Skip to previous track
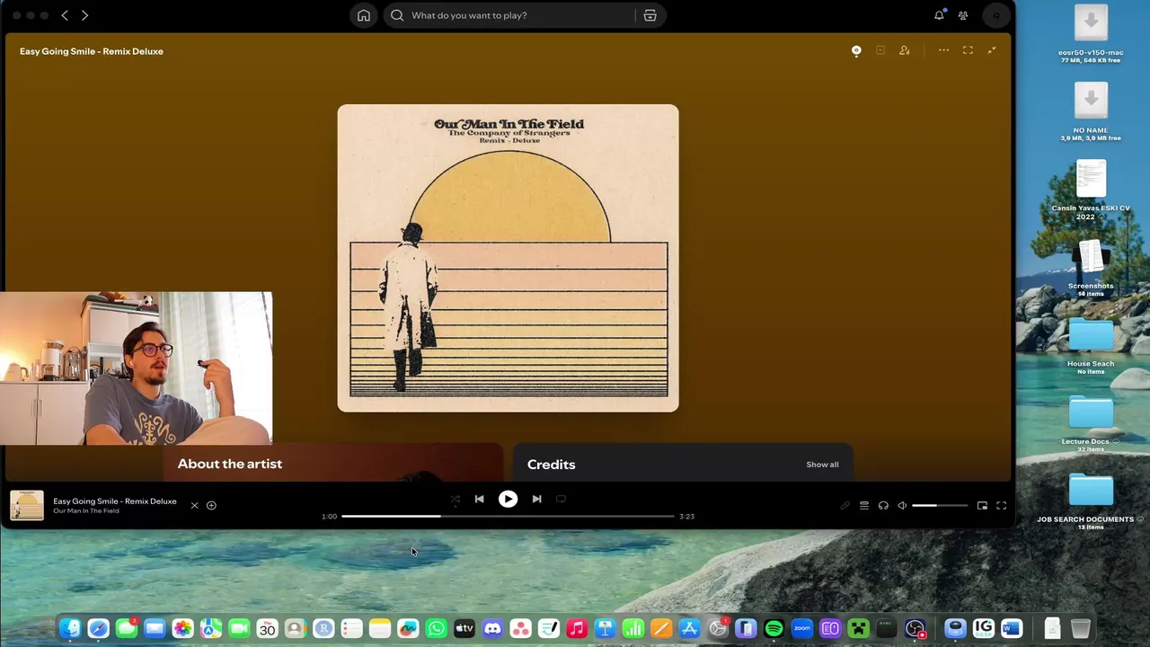This screenshot has width=1150, height=647. click(x=479, y=499)
